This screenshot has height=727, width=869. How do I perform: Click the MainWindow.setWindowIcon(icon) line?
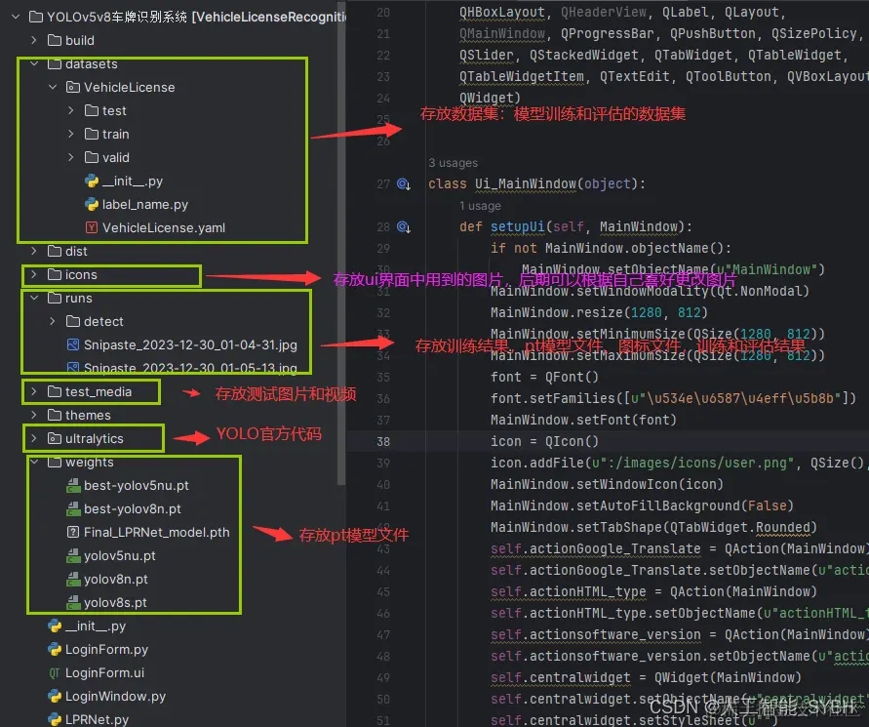[607, 485]
